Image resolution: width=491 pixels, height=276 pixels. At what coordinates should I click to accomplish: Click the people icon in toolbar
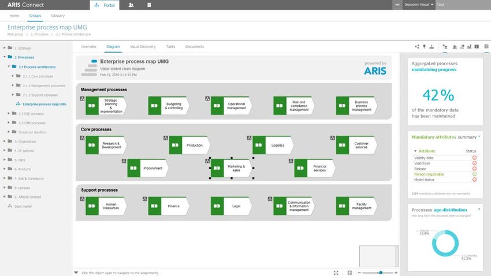455,47
